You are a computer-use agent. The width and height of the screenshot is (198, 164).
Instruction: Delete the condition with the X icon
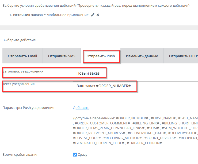pos(98,15)
